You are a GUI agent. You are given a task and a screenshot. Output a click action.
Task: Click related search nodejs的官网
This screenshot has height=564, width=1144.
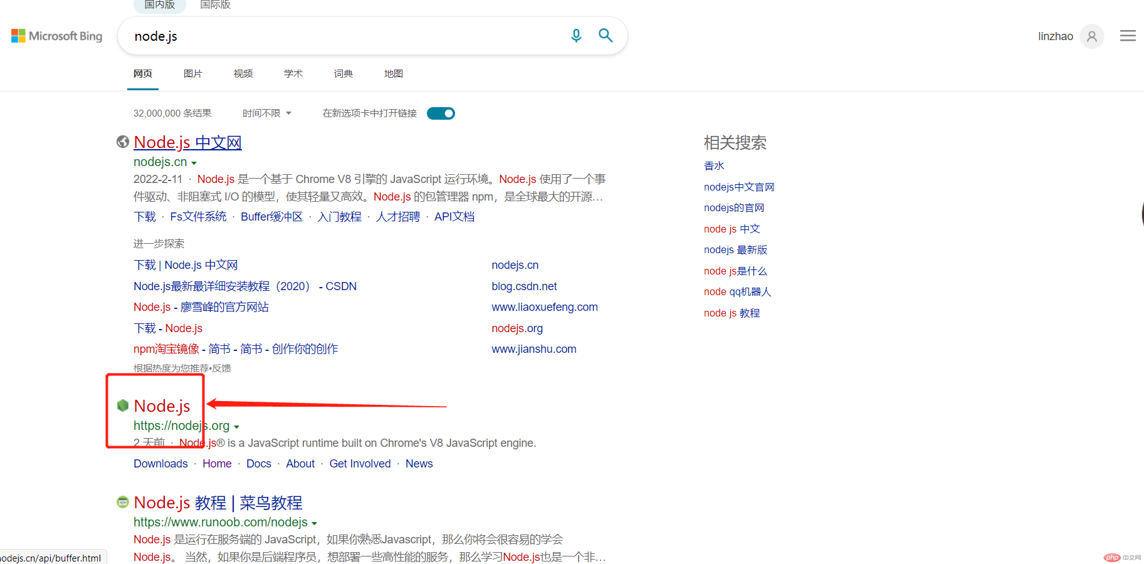(x=734, y=208)
